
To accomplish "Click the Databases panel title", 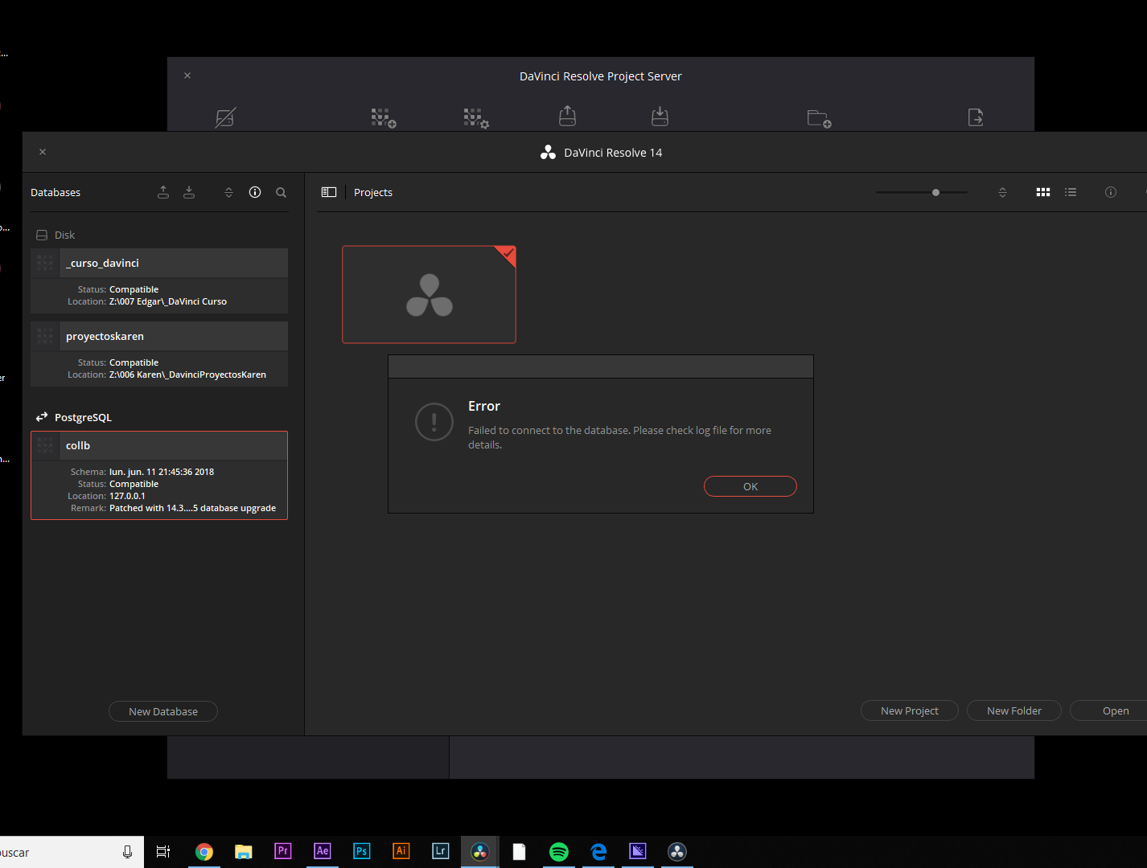I will 55,192.
